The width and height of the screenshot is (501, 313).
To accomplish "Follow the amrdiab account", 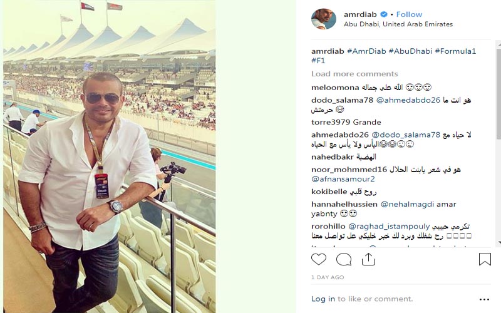I will 409,14.
